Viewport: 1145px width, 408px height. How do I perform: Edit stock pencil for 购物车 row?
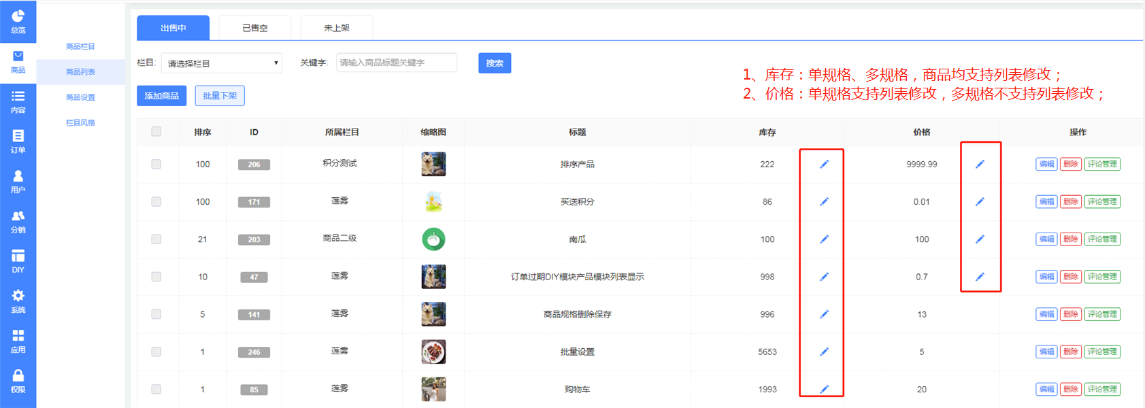(x=824, y=389)
